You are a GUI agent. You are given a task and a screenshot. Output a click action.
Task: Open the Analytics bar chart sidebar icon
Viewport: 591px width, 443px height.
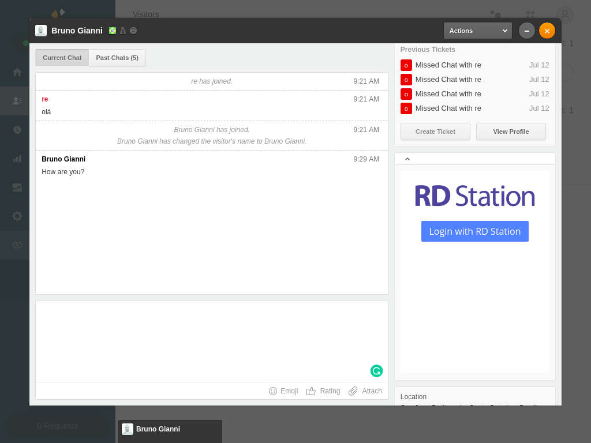coord(17,159)
